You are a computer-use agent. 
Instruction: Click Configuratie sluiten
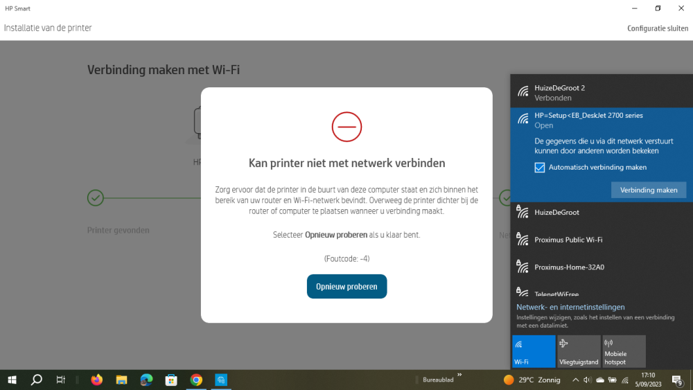click(658, 28)
